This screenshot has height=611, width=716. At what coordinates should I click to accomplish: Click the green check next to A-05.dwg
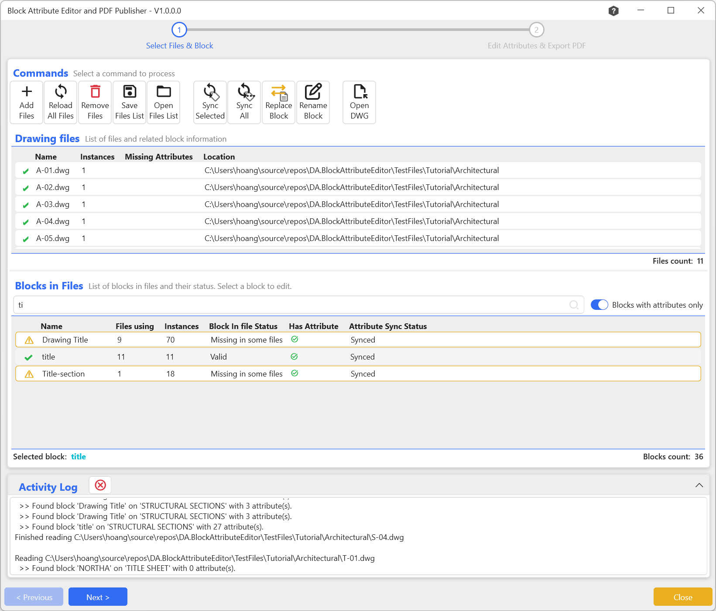coord(26,239)
